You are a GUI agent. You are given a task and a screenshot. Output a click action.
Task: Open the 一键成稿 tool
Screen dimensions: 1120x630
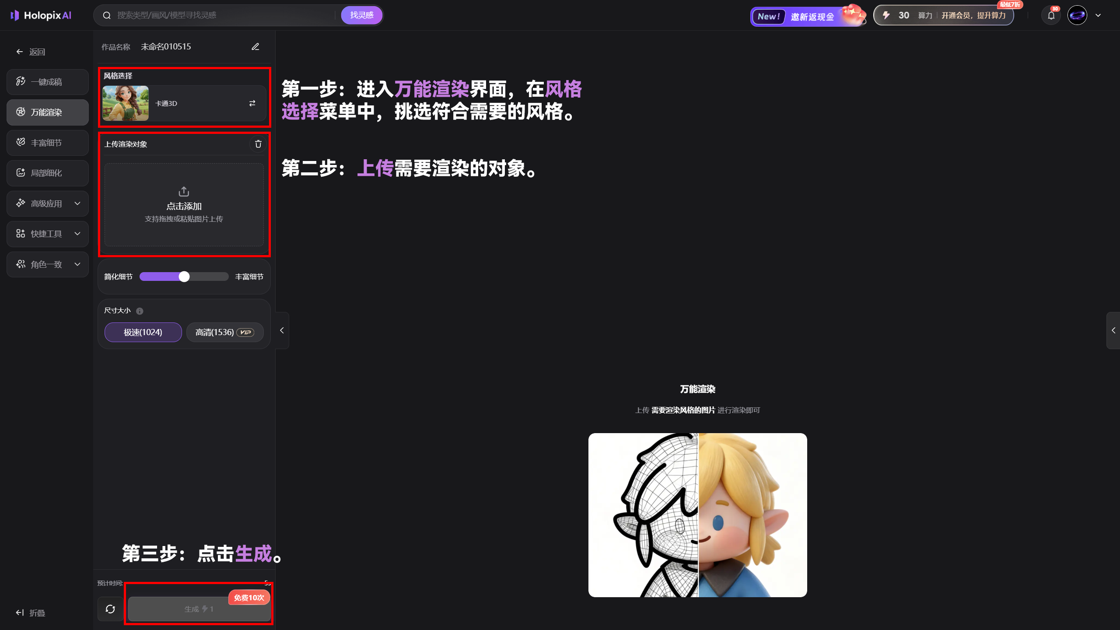(47, 81)
